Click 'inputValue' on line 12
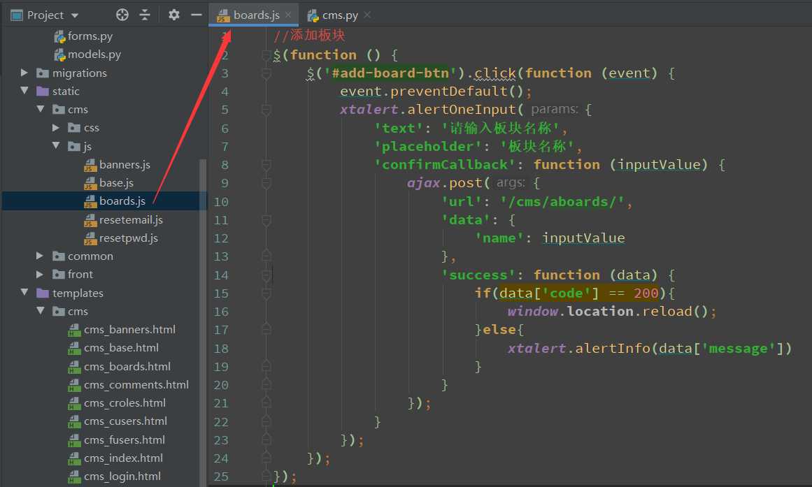Viewport: 812px width, 487px height. click(583, 238)
